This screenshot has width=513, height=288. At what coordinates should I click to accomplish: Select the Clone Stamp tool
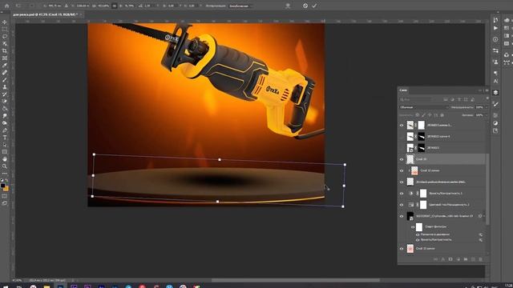click(5, 87)
